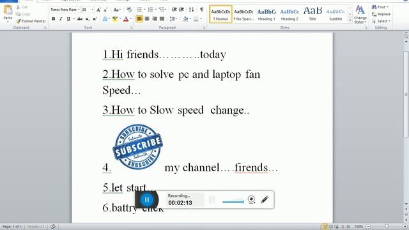Image resolution: width=409 pixels, height=230 pixels.
Task: Open the font name dropdown
Action: (79, 10)
